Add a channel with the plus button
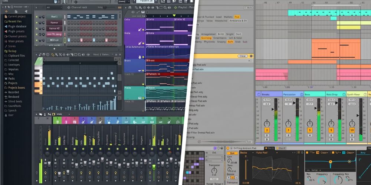Screen dimensions: 371x185 (x=54, y=48)
